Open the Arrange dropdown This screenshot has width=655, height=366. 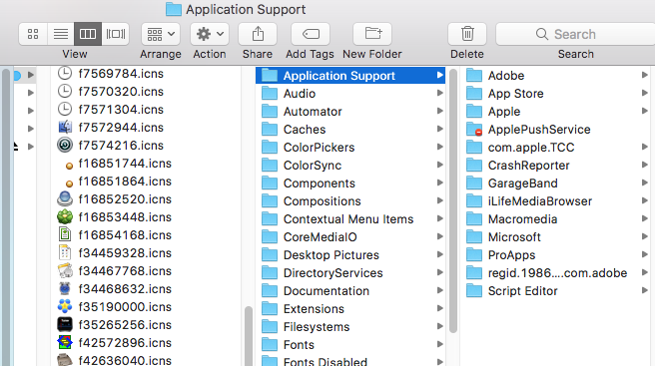[161, 34]
